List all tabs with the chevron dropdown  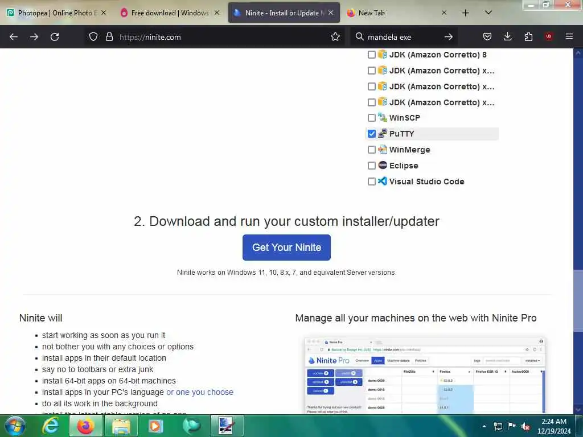(488, 13)
